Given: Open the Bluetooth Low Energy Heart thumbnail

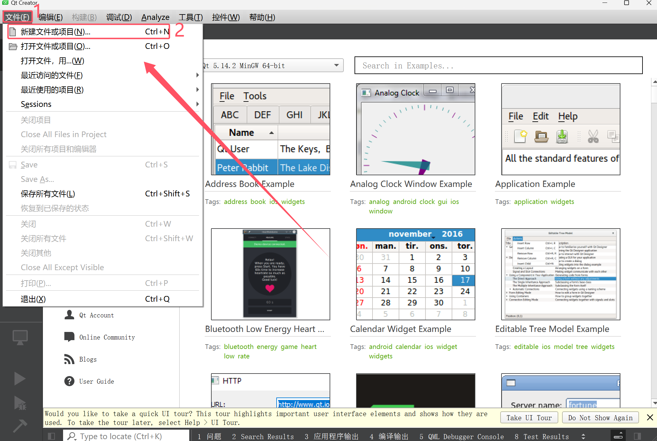Looking at the screenshot, I should (271, 274).
